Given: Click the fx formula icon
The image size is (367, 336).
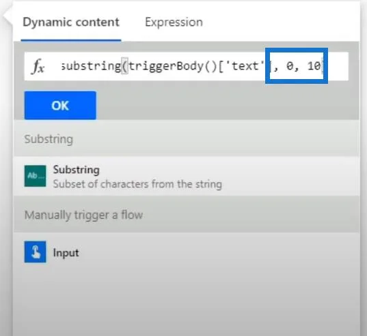Looking at the screenshot, I should (38, 67).
